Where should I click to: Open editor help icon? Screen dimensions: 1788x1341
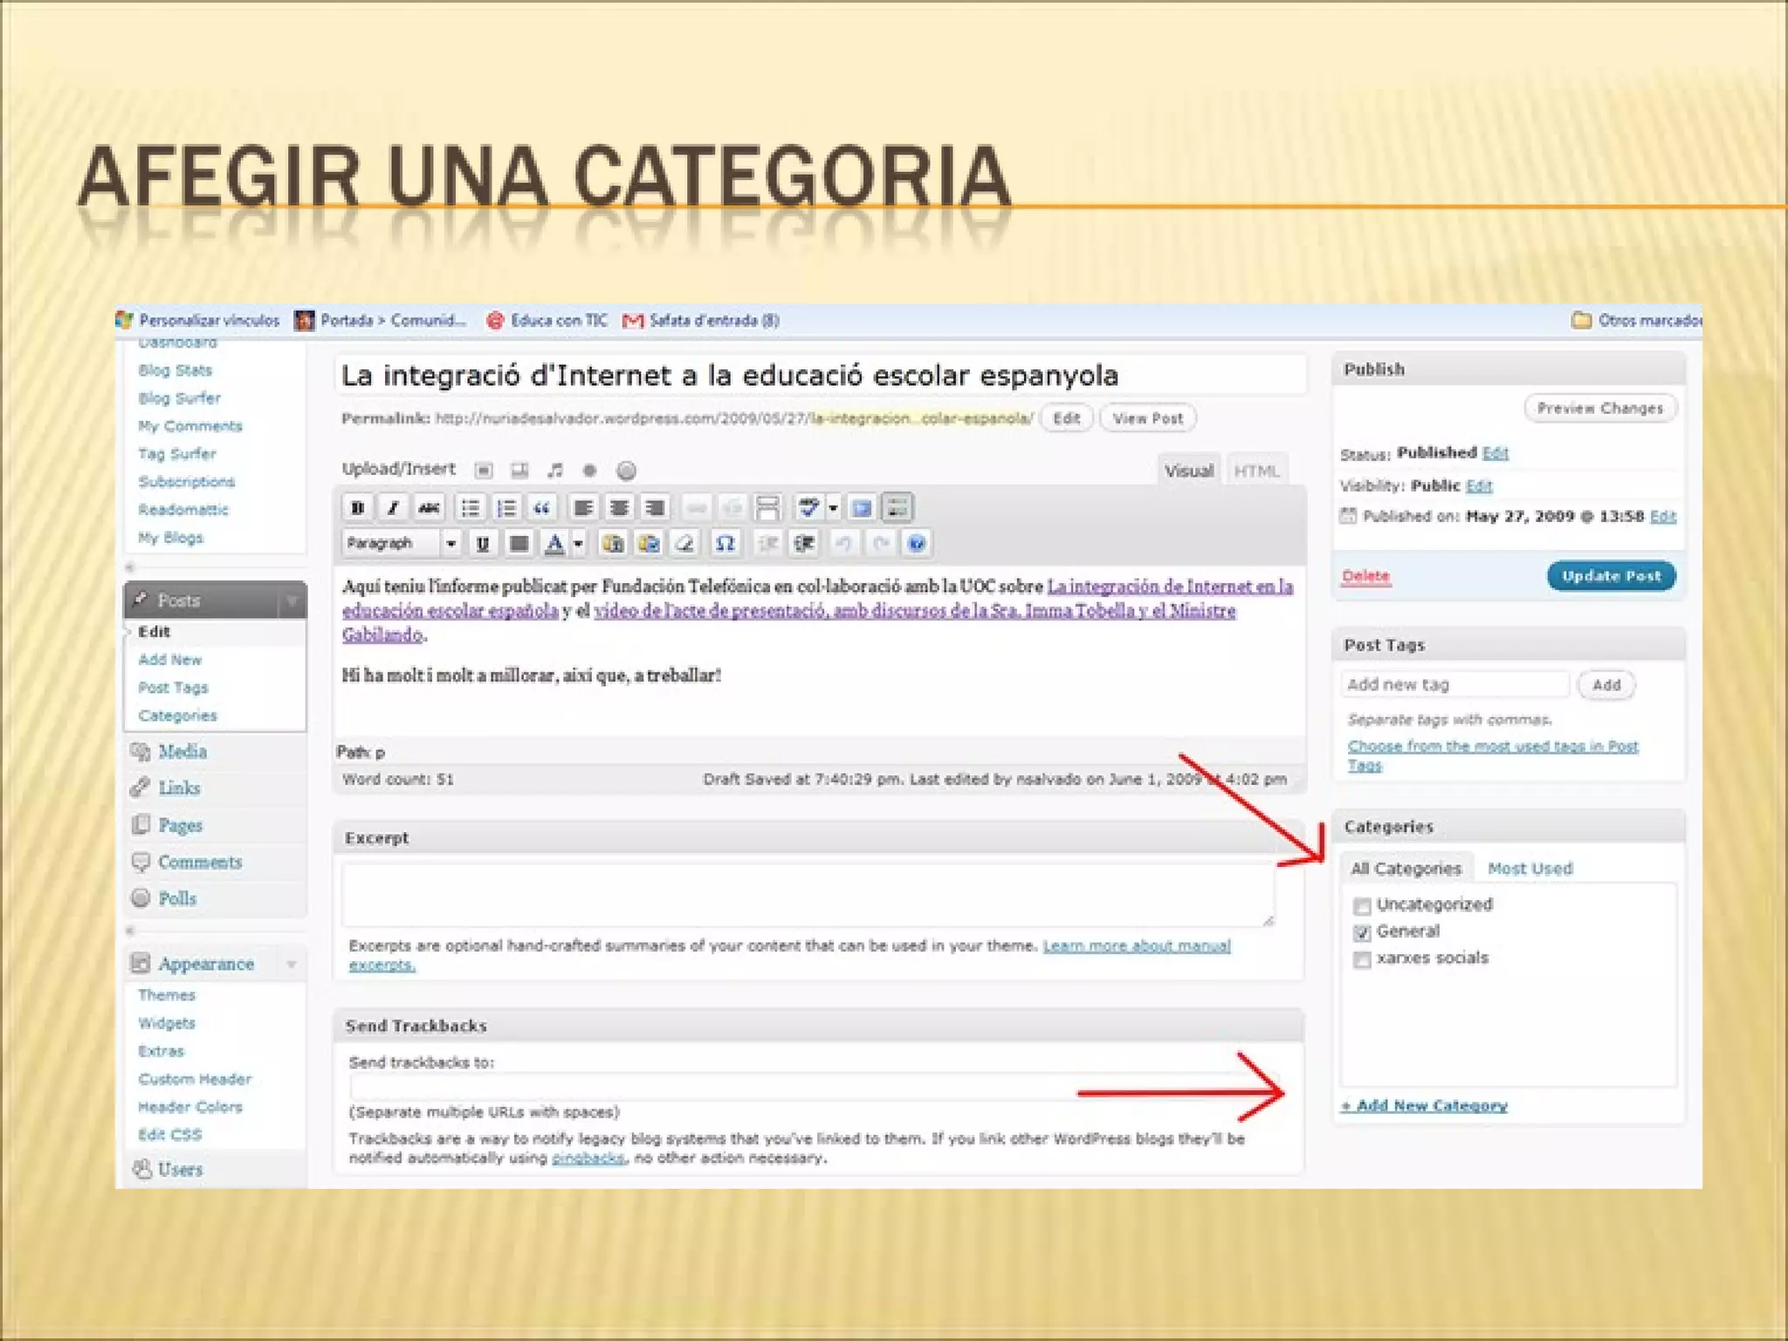tap(916, 544)
